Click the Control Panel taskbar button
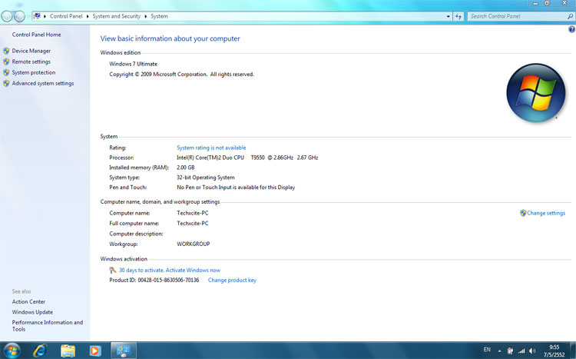This screenshot has width=576, height=359. [x=124, y=351]
